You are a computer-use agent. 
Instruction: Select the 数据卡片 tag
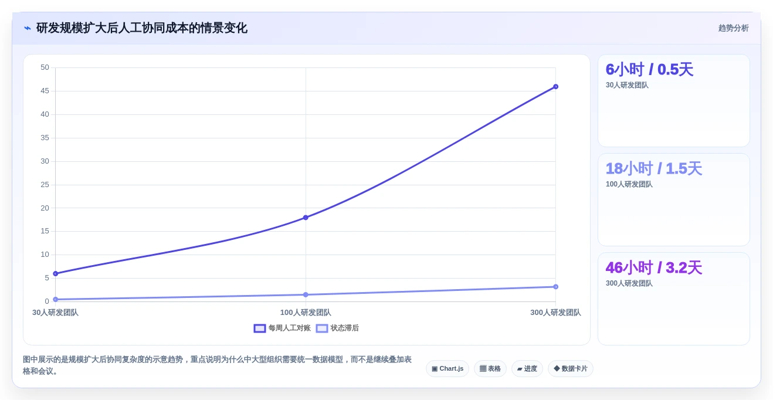point(571,369)
